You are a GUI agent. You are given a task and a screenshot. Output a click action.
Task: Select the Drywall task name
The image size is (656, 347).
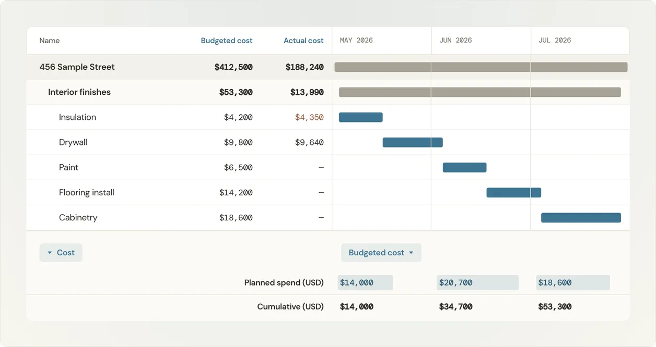(x=73, y=142)
